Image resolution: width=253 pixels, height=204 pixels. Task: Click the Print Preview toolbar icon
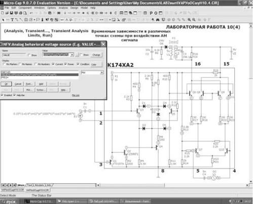tap(25, 13)
